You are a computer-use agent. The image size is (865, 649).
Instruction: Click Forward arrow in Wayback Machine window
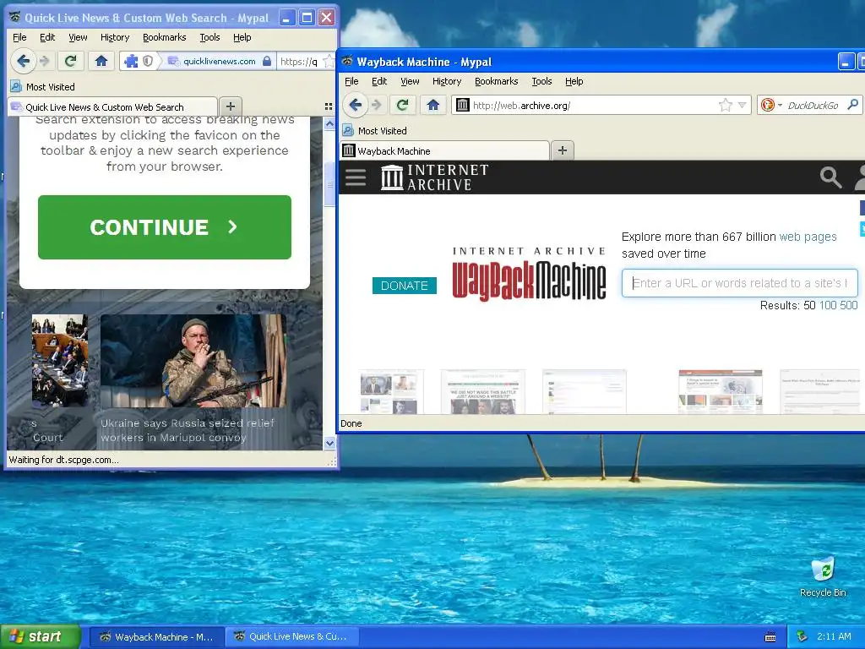[x=377, y=105]
